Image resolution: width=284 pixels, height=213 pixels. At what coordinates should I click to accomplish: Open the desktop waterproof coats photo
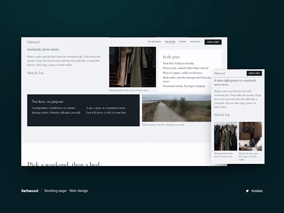click(132, 67)
